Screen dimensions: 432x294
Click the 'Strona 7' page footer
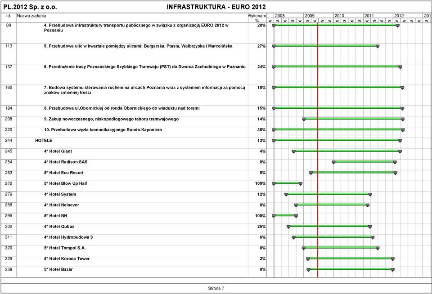tap(216, 288)
